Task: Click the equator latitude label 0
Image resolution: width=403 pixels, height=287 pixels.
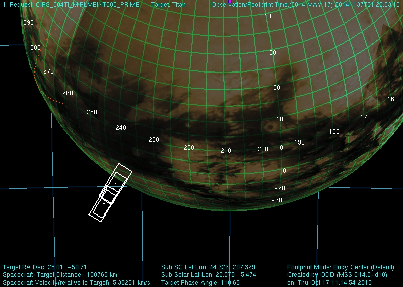Action: (x=281, y=148)
